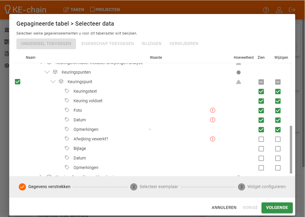Click the vertical scrollbar in the table

click(x=291, y=149)
